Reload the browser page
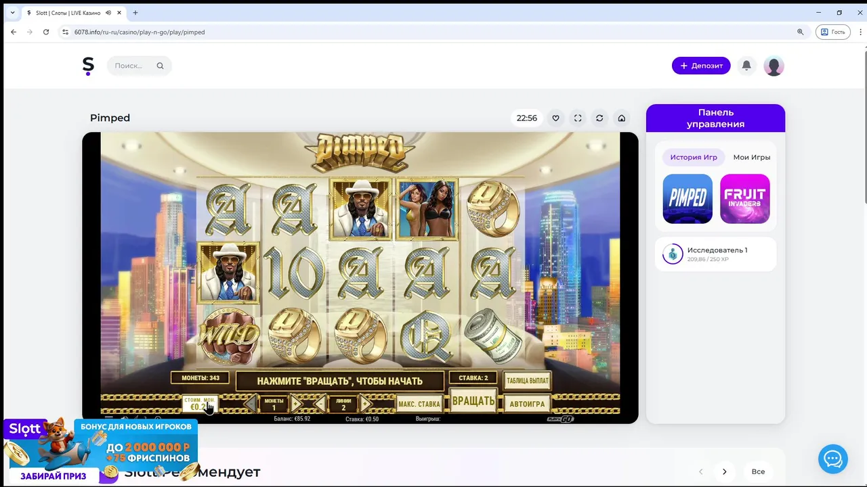Image resolution: width=867 pixels, height=487 pixels. [46, 32]
